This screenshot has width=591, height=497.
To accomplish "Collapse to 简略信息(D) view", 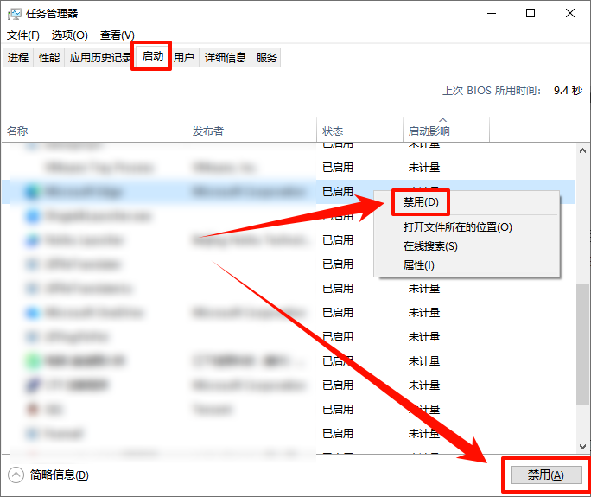I will [x=59, y=475].
